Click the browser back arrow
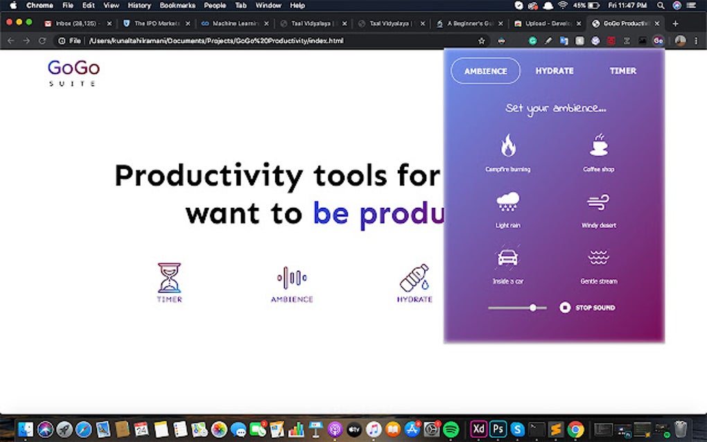 [x=10, y=40]
